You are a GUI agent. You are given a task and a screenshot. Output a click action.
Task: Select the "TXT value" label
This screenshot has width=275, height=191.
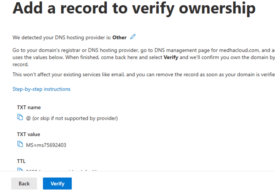[x=29, y=134]
